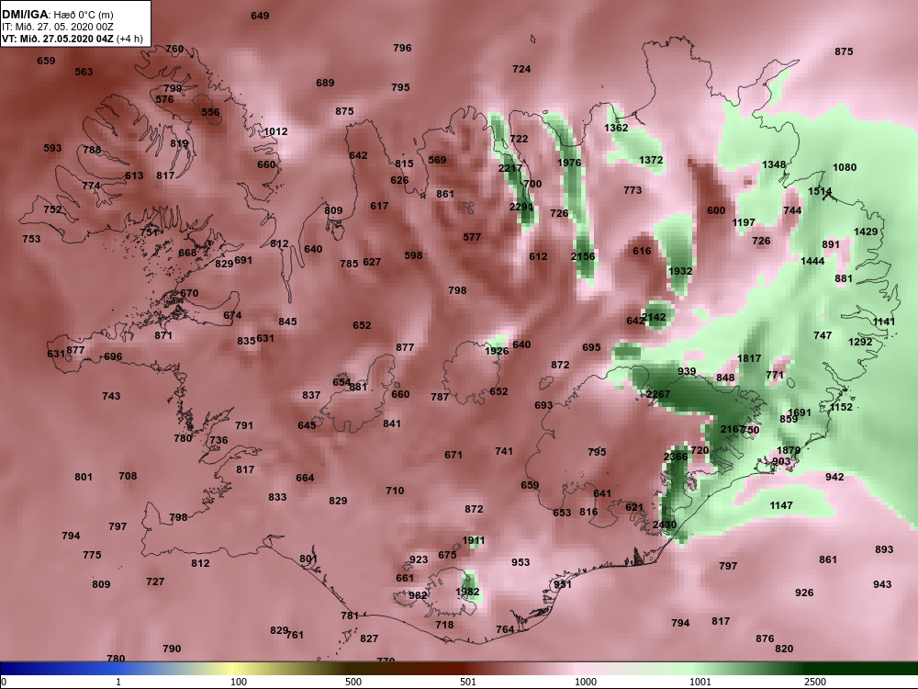
Task: Click the 1982 value
Action: pyautogui.click(x=467, y=592)
